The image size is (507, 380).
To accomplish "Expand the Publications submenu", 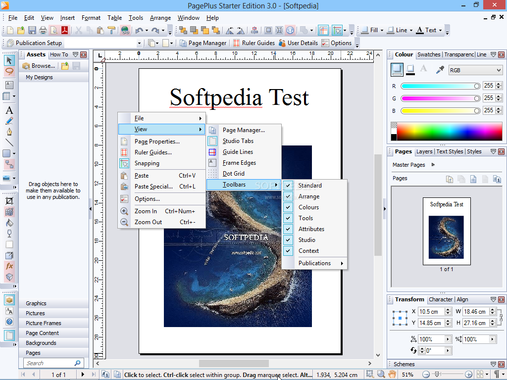I will [314, 263].
